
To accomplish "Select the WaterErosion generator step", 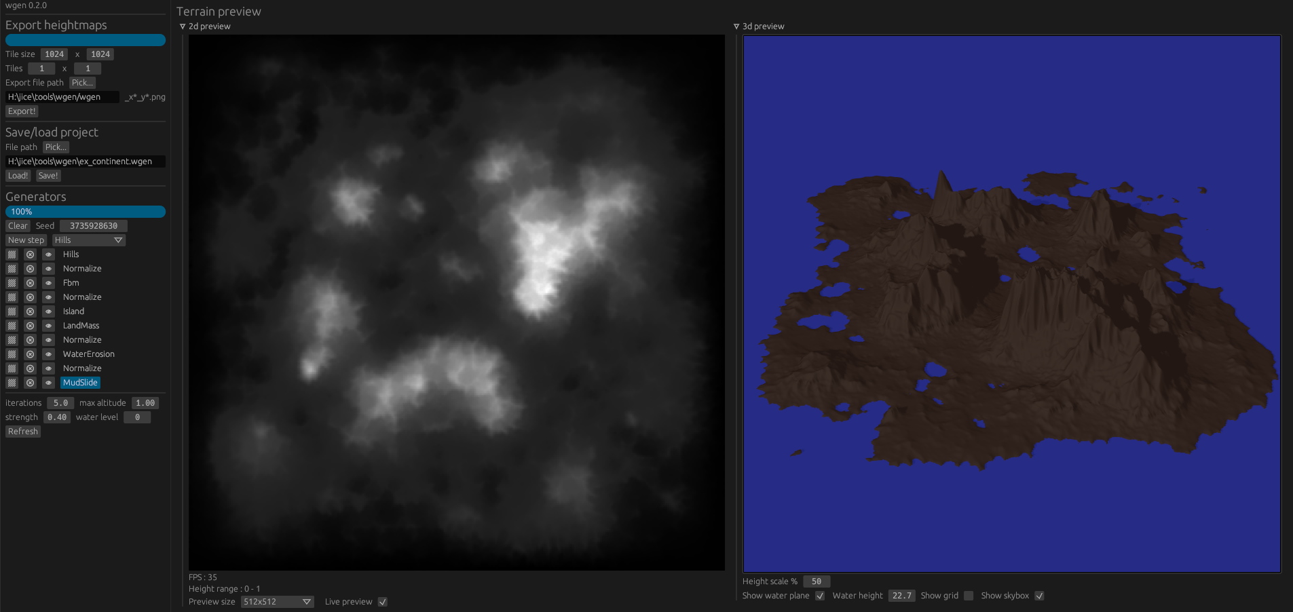I will point(88,354).
